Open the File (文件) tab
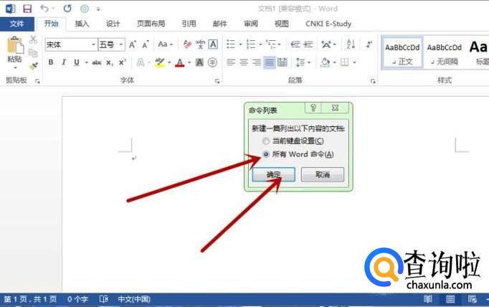The image size is (489, 307). pyautogui.click(x=16, y=24)
